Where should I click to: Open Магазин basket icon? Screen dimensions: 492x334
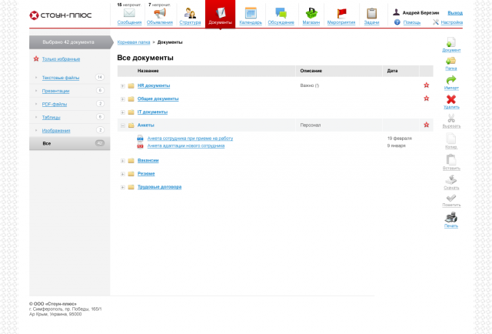(311, 13)
